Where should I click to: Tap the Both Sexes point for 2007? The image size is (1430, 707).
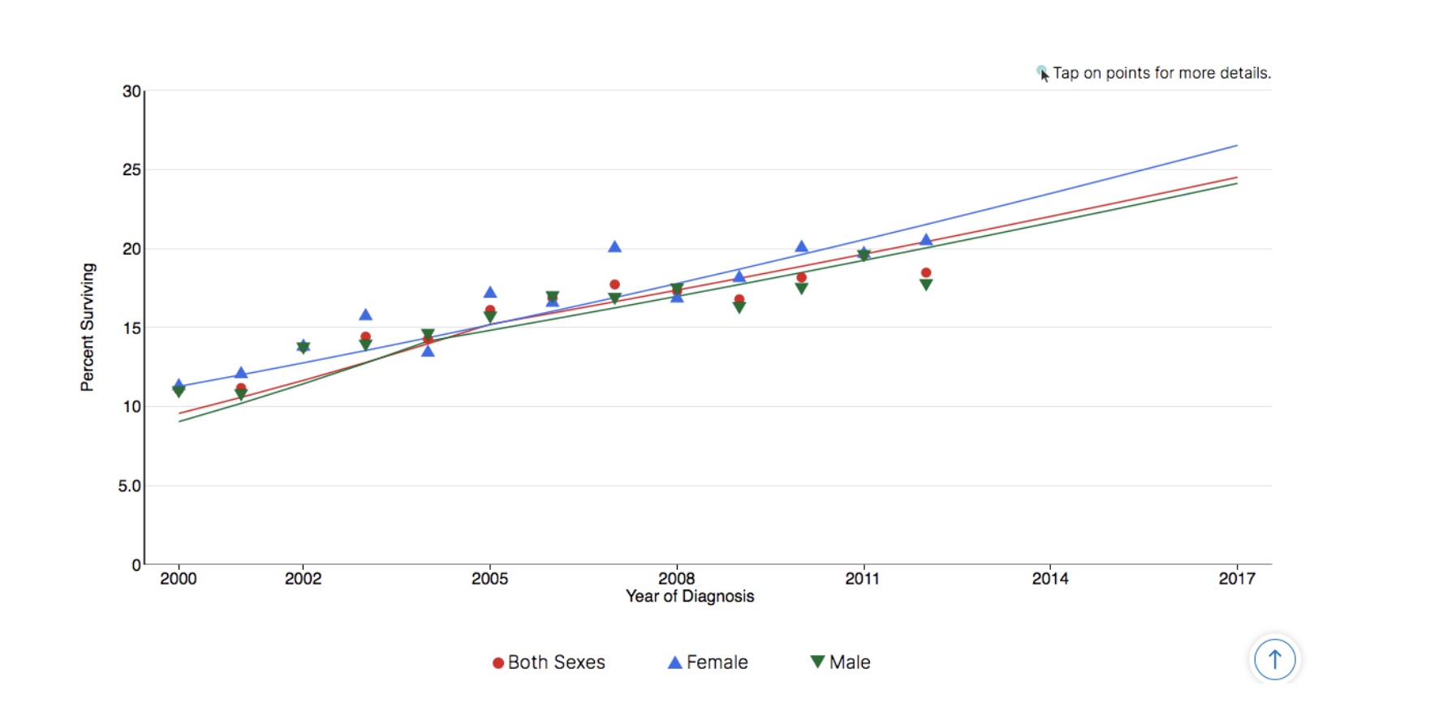614,285
